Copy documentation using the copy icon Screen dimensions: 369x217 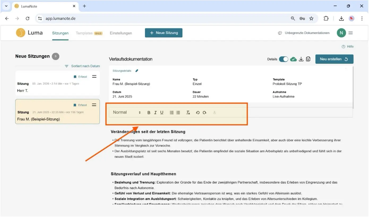coord(308,59)
